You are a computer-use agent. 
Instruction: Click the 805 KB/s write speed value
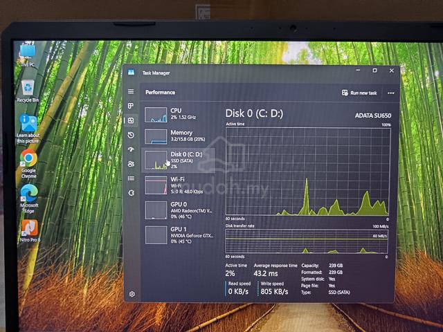point(274,292)
